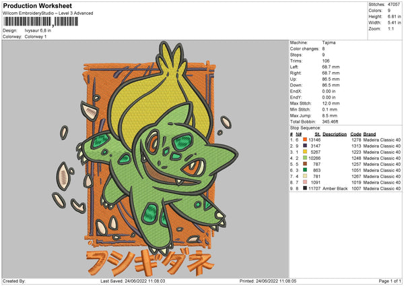Click the Trims value '106'

pyautogui.click(x=326, y=61)
